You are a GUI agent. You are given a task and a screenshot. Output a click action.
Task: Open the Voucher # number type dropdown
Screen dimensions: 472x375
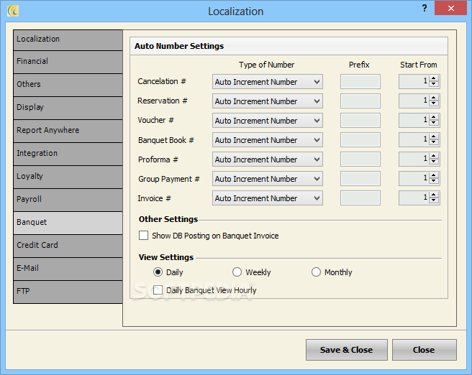268,121
